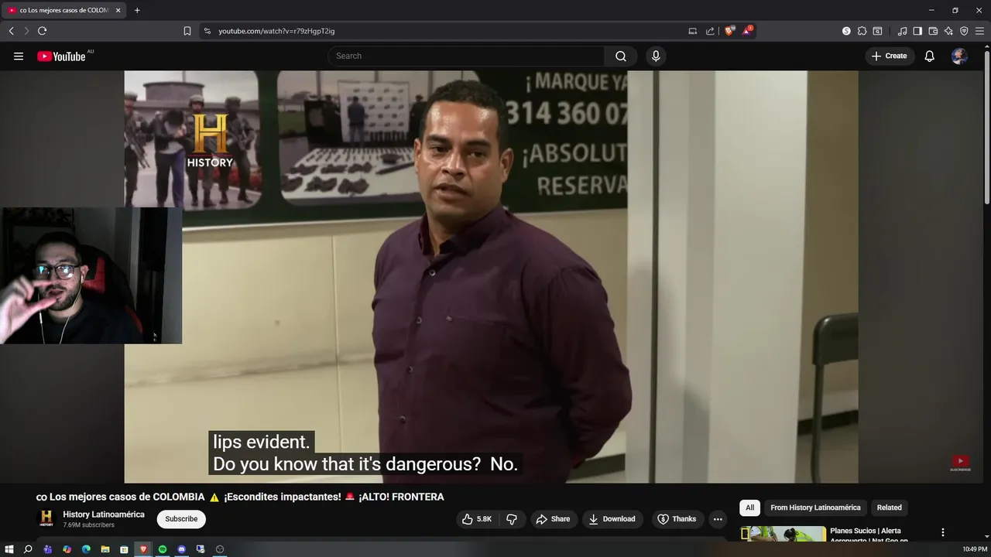991x557 pixels.
Task: Click the Thanks button
Action: click(677, 519)
